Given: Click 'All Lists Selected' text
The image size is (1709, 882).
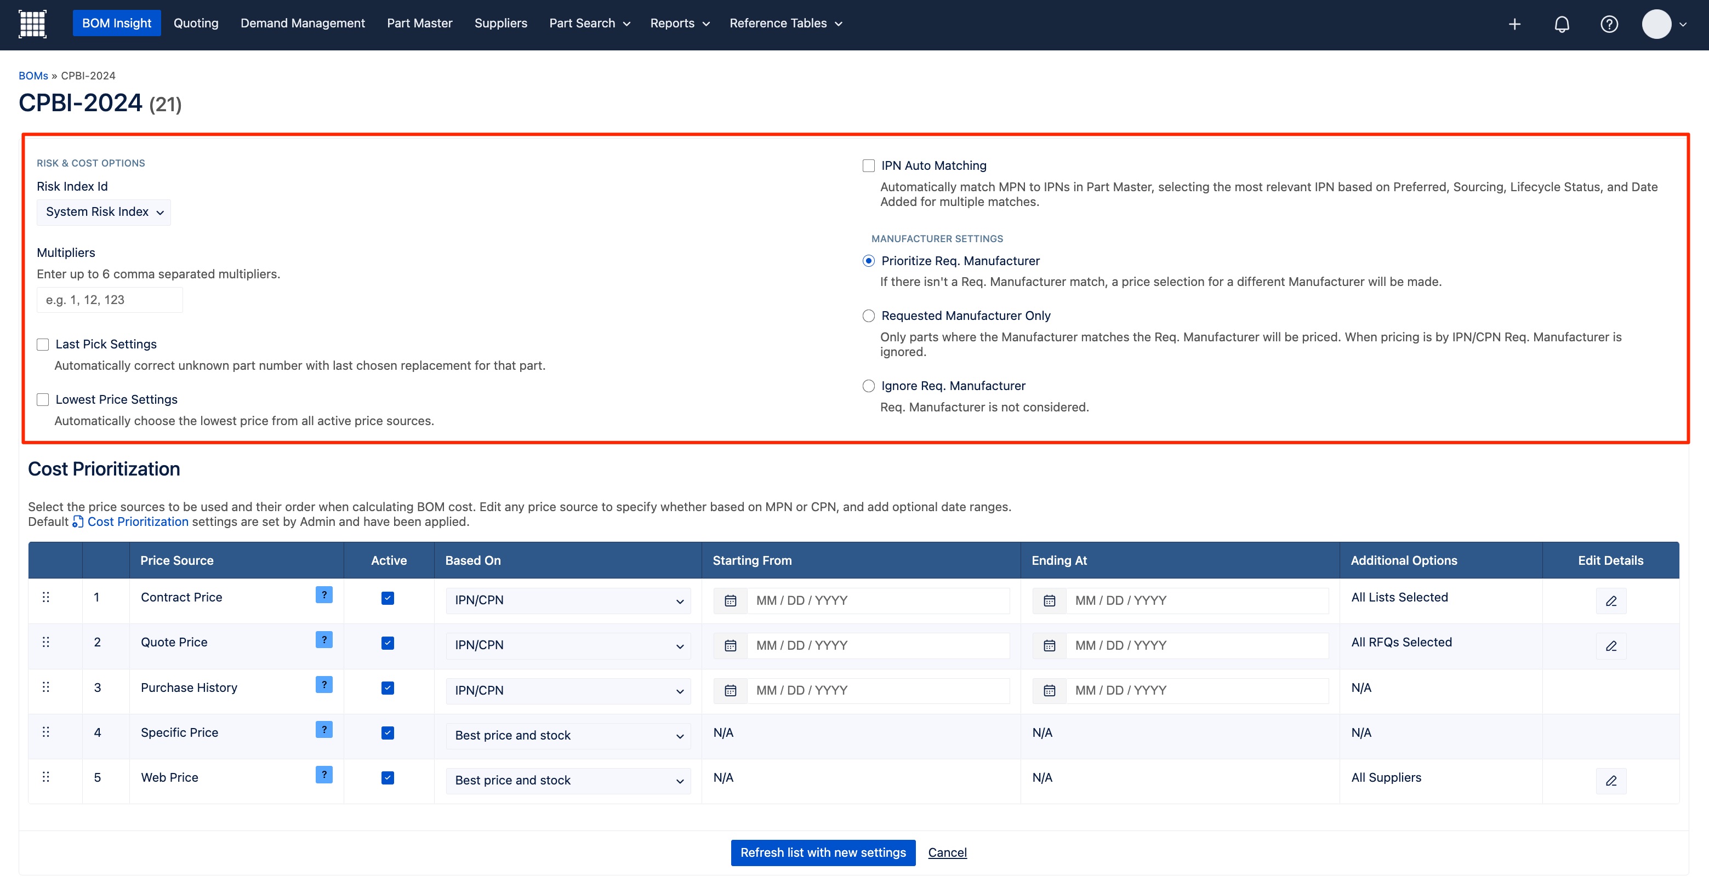Looking at the screenshot, I should [1399, 598].
